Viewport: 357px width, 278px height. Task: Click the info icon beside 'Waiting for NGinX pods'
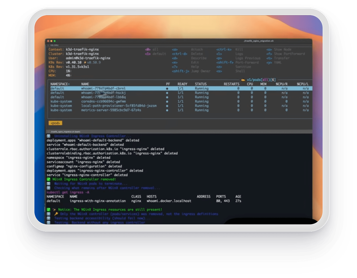coord(48,184)
